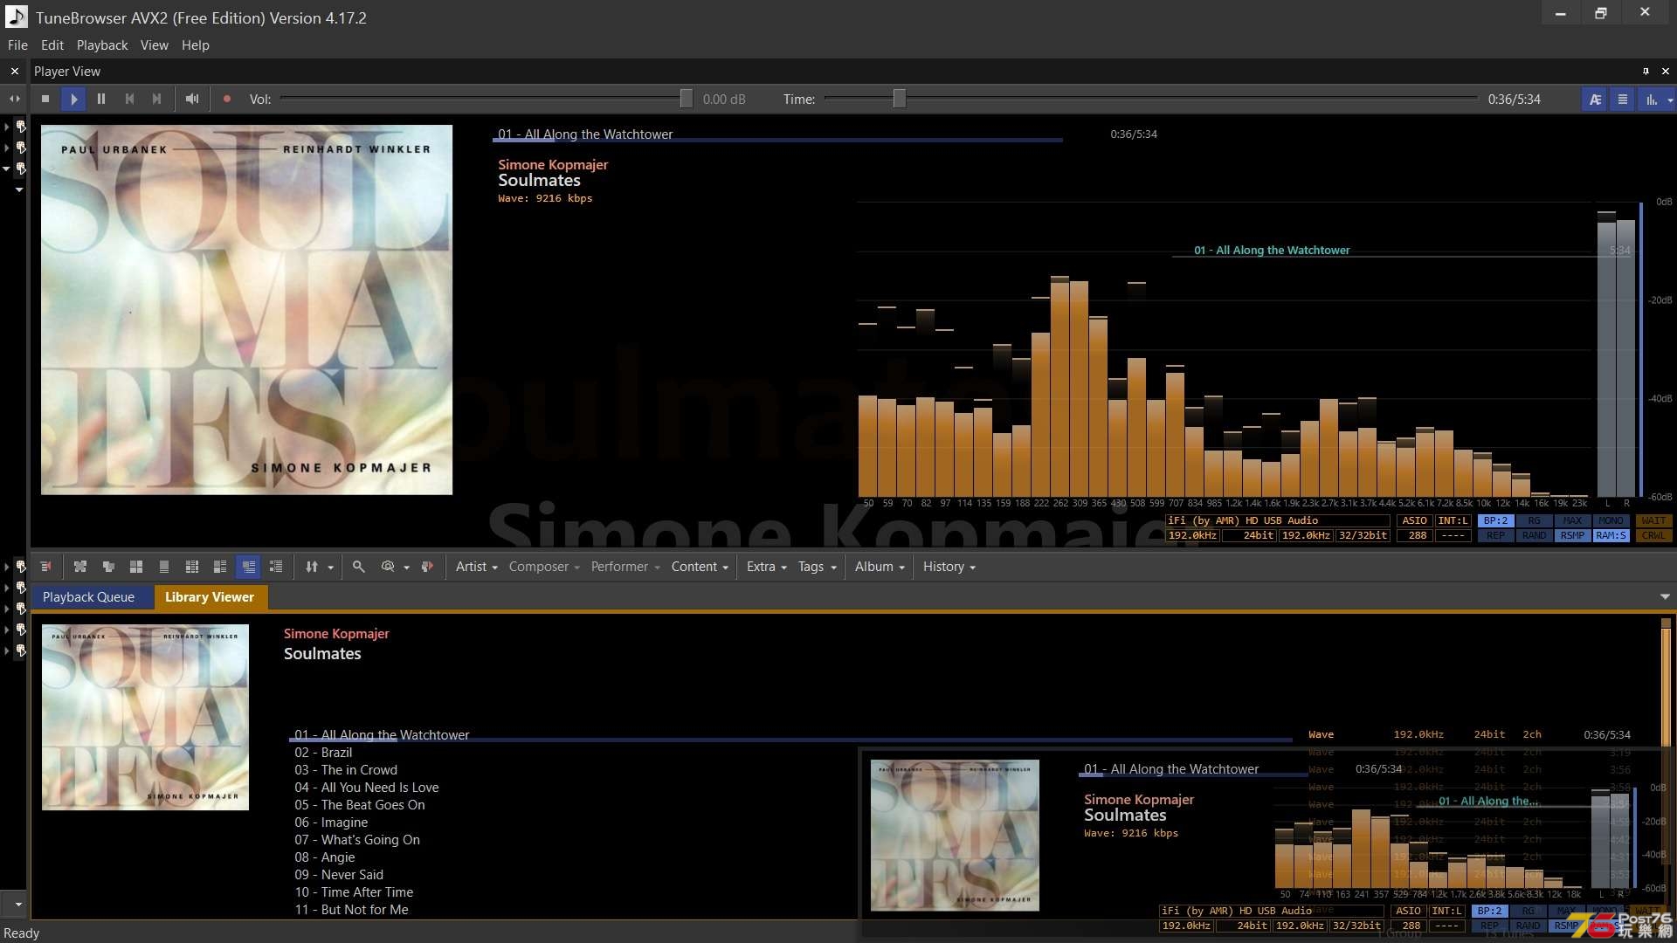Toggle the RAND random indicator
This screenshot has height=943, width=1677.
coord(1534,535)
